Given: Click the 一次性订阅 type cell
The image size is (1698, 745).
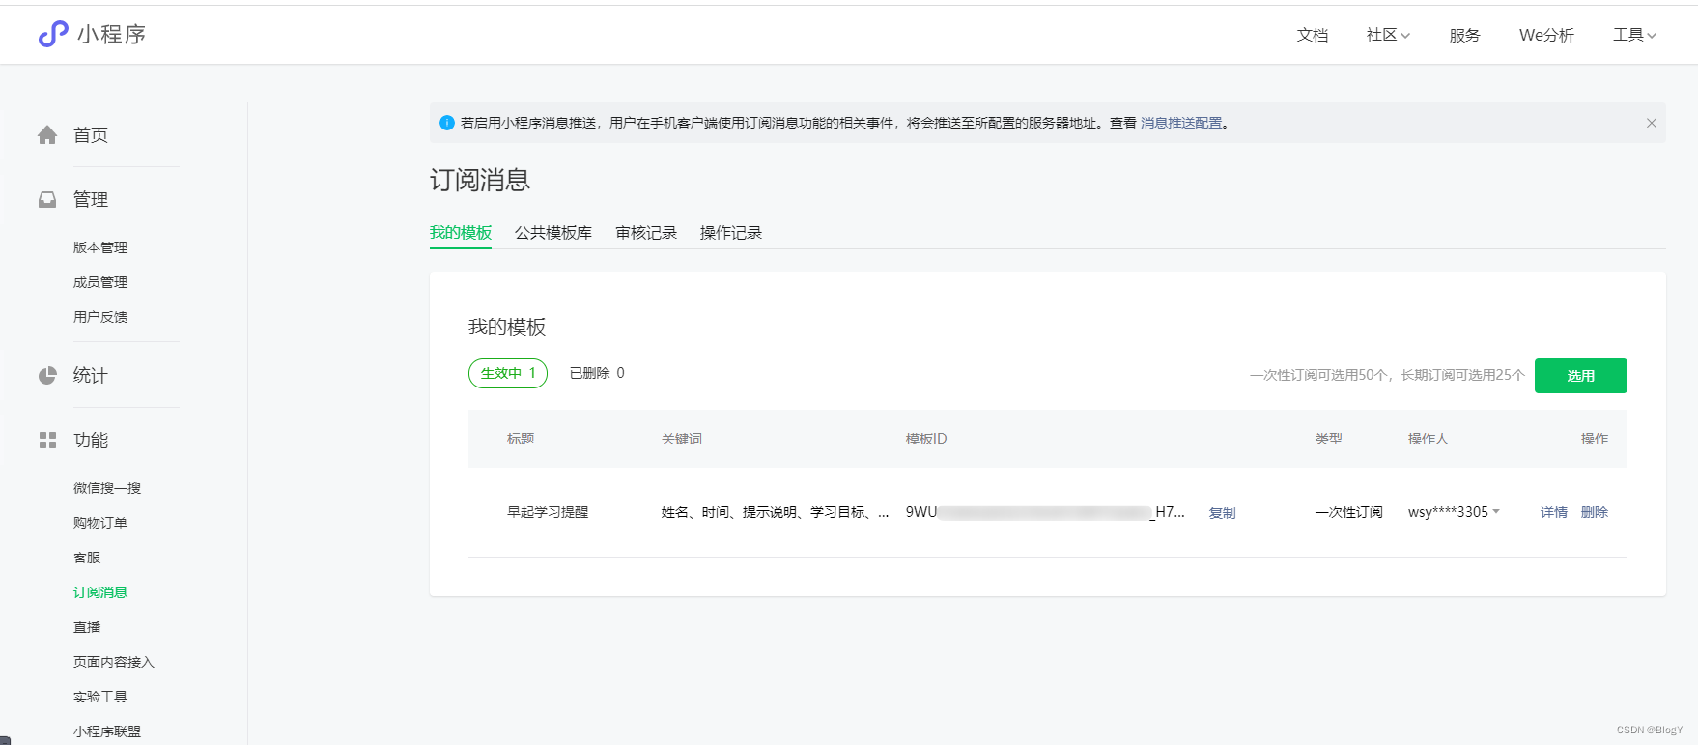Looking at the screenshot, I should 1348,512.
